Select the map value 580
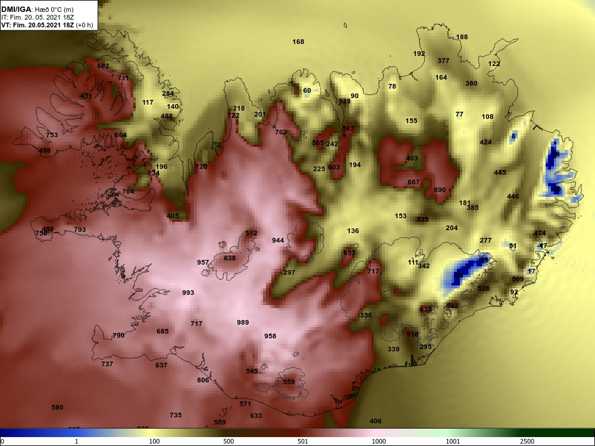 [57, 408]
